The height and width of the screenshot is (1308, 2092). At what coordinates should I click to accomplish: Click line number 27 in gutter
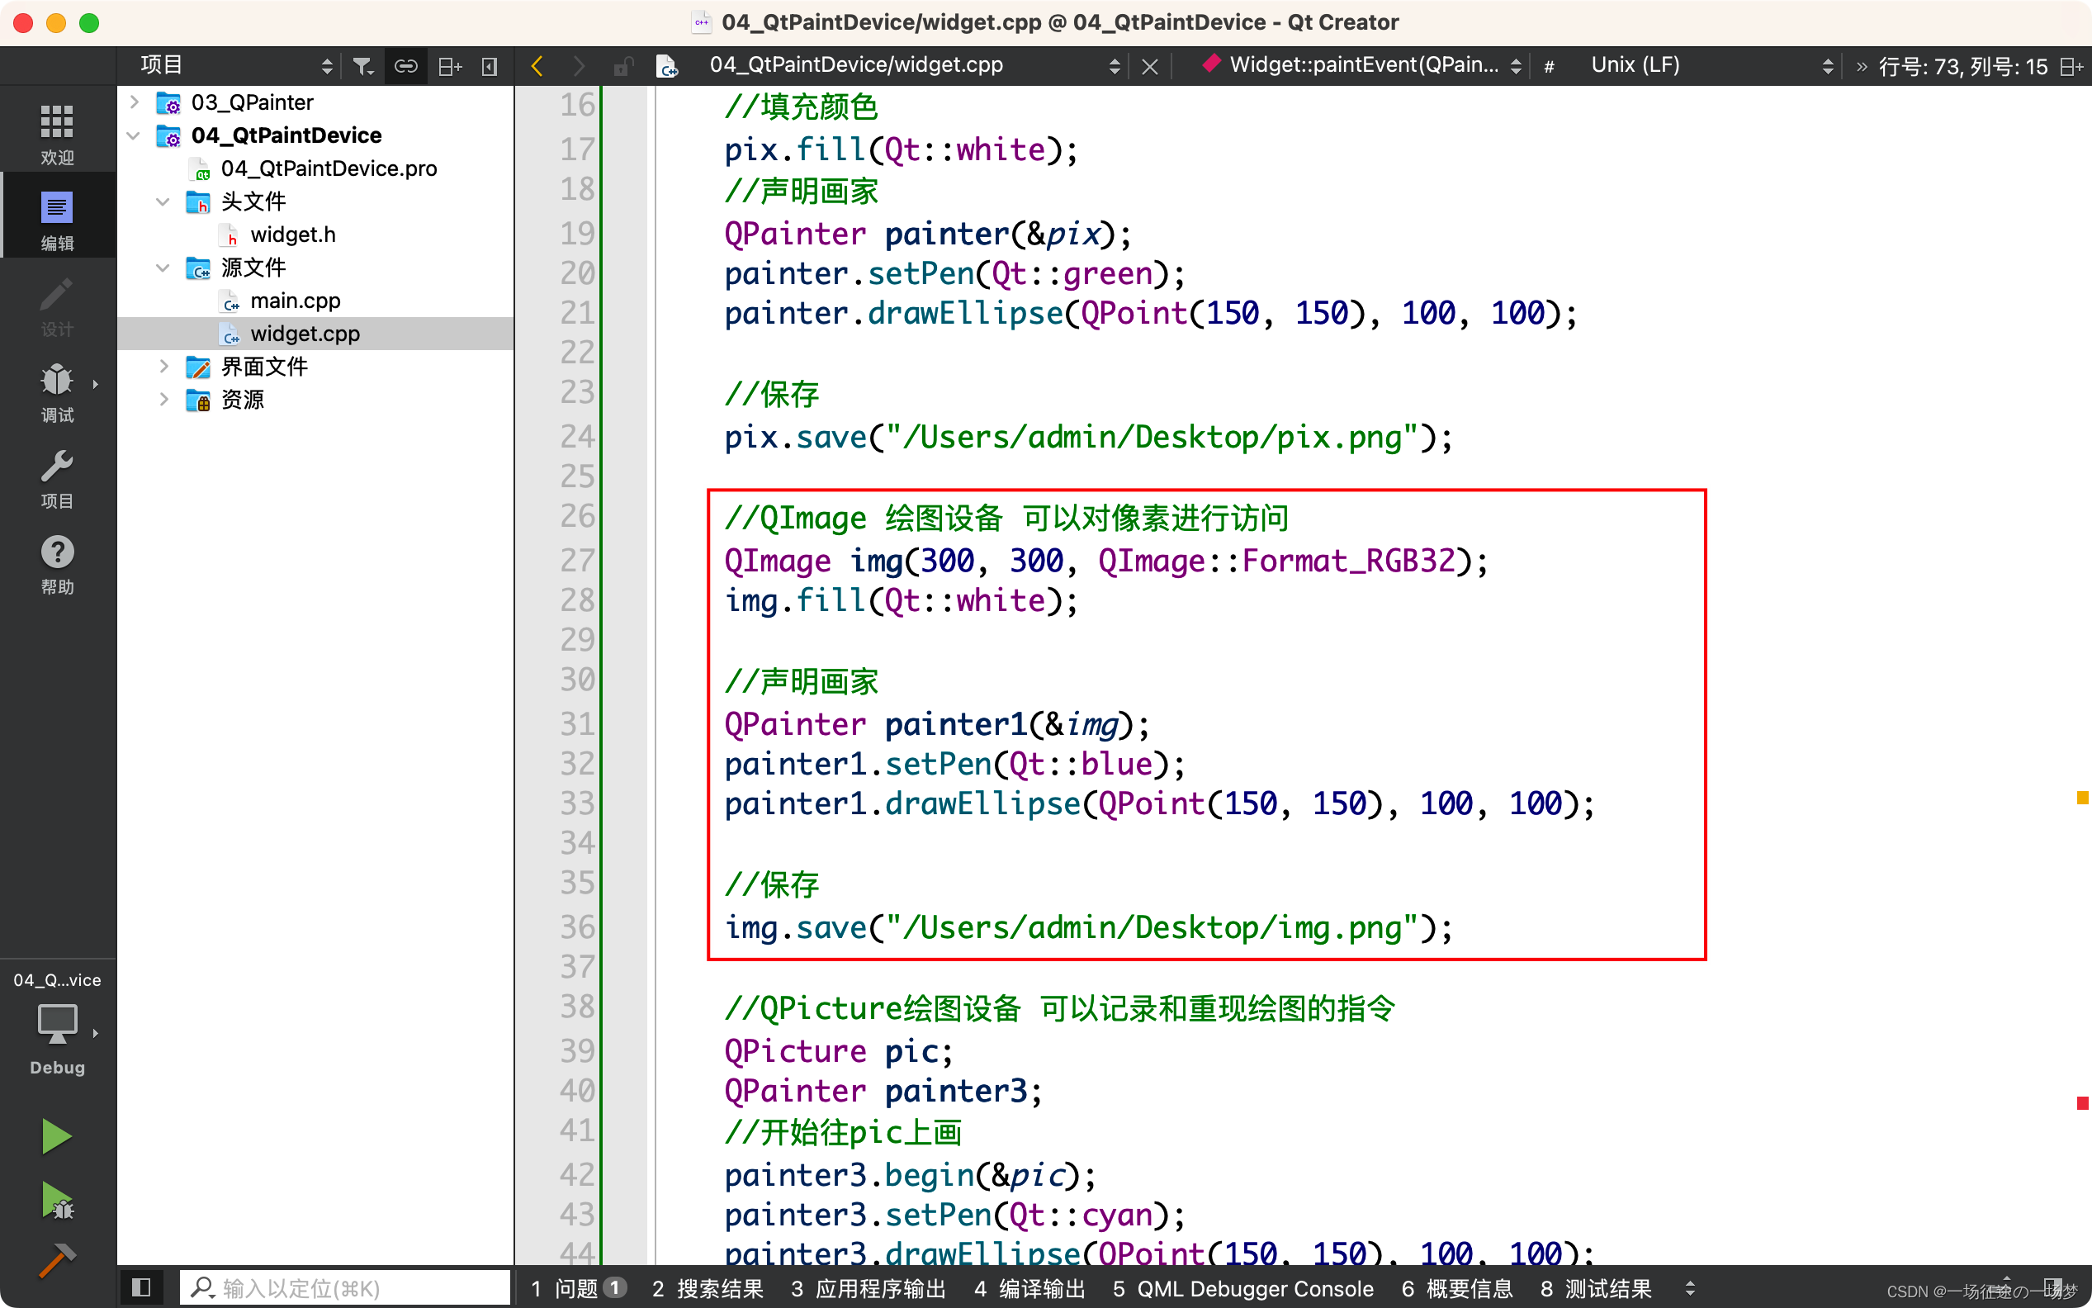pos(577,561)
